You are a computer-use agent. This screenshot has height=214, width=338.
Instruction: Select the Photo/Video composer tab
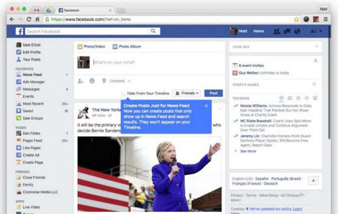click(x=91, y=46)
